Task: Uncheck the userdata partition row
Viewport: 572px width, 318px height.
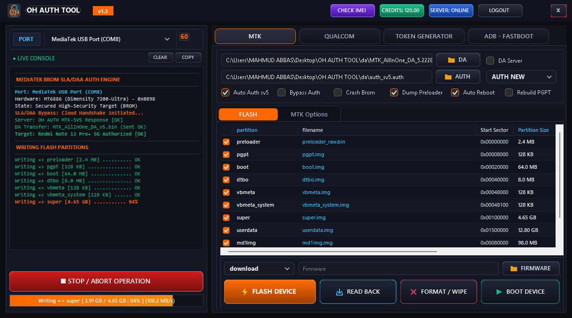Action: click(x=226, y=230)
